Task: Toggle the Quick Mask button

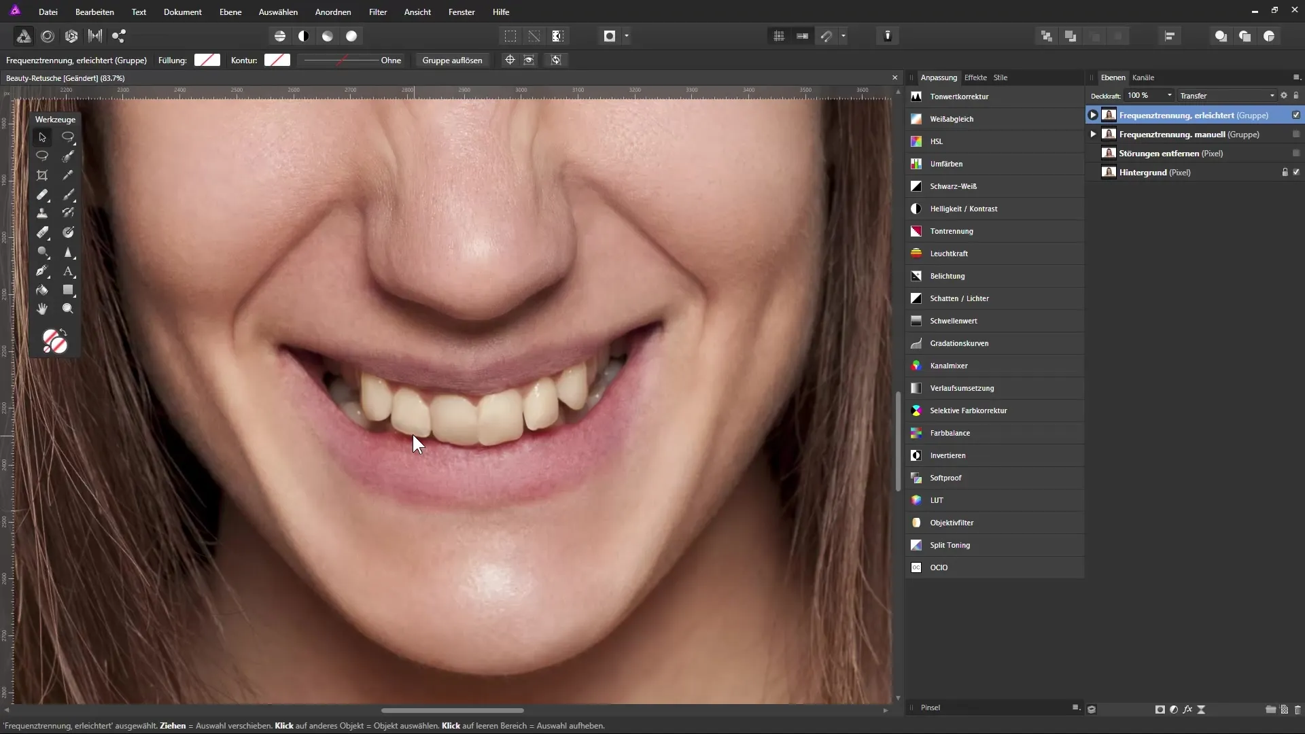Action: tap(610, 36)
